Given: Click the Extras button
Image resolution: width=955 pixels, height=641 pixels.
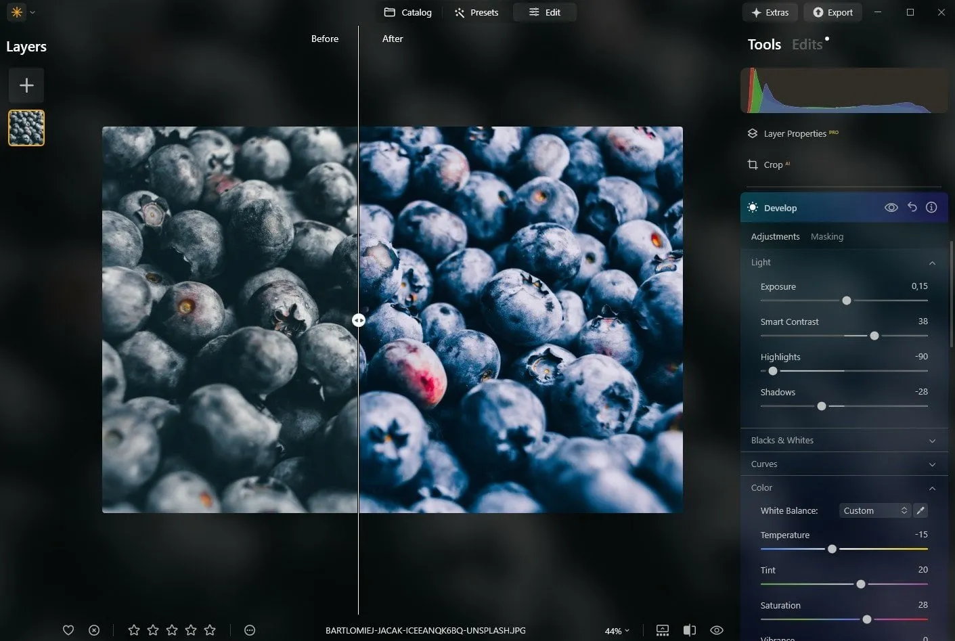Looking at the screenshot, I should 770,12.
